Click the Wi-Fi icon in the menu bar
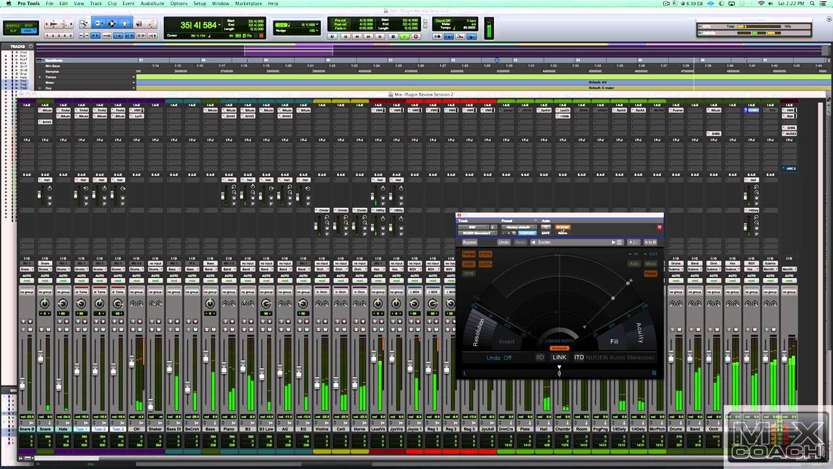The image size is (833, 469). (x=761, y=3)
